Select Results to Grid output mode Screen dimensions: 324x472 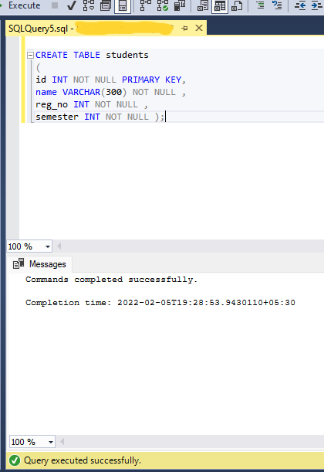click(x=220, y=5)
